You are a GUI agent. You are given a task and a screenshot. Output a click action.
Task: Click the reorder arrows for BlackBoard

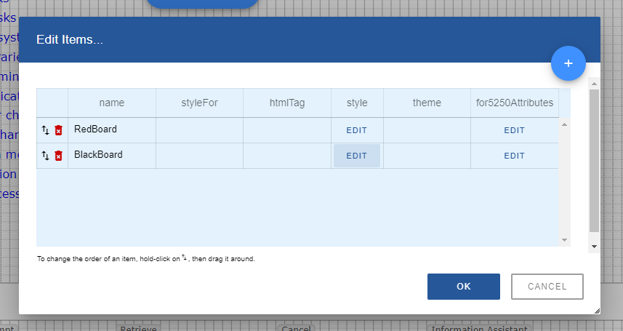tap(45, 156)
